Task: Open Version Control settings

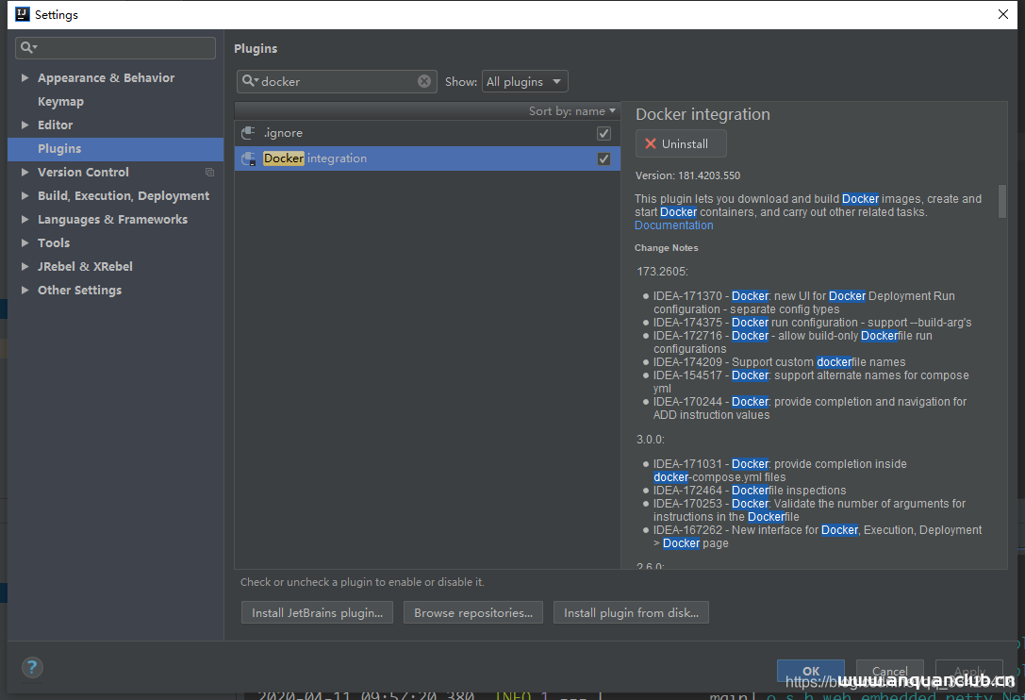Action: click(x=83, y=172)
